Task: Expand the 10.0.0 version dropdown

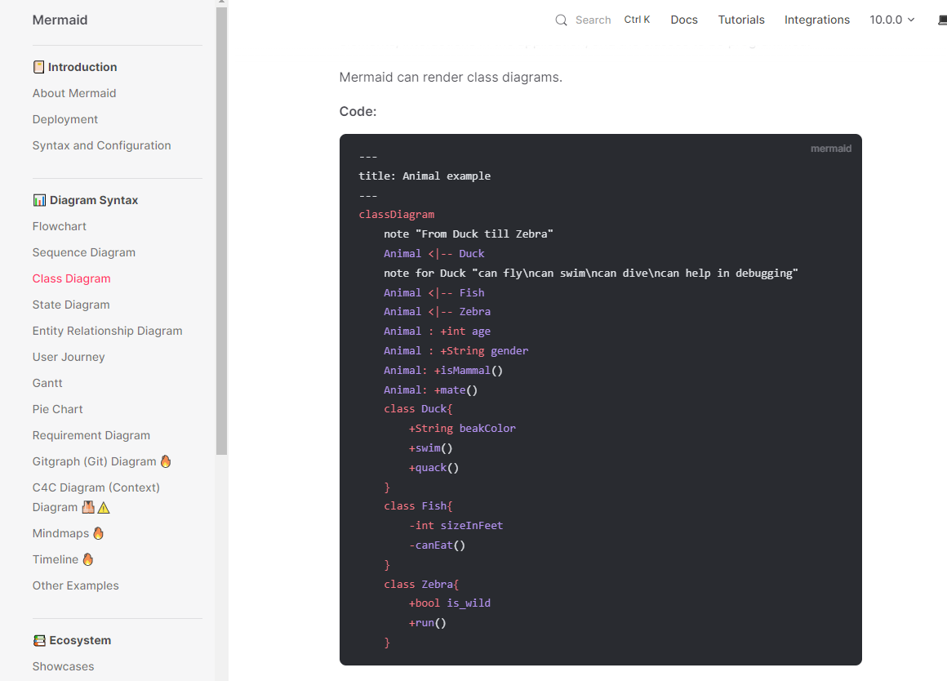Action: (892, 20)
